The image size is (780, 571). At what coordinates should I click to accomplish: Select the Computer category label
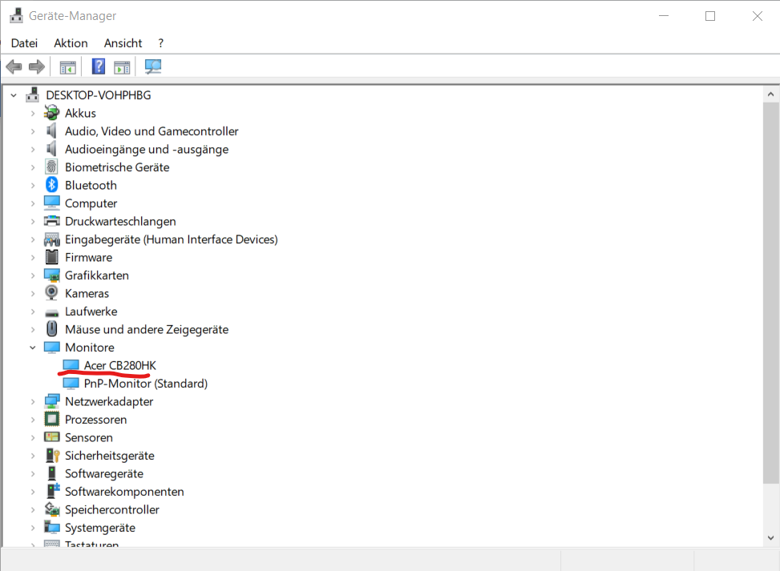91,203
